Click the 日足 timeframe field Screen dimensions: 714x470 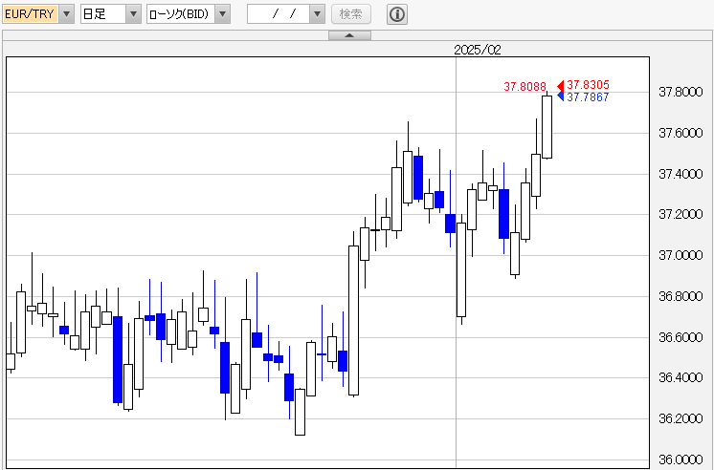103,14
